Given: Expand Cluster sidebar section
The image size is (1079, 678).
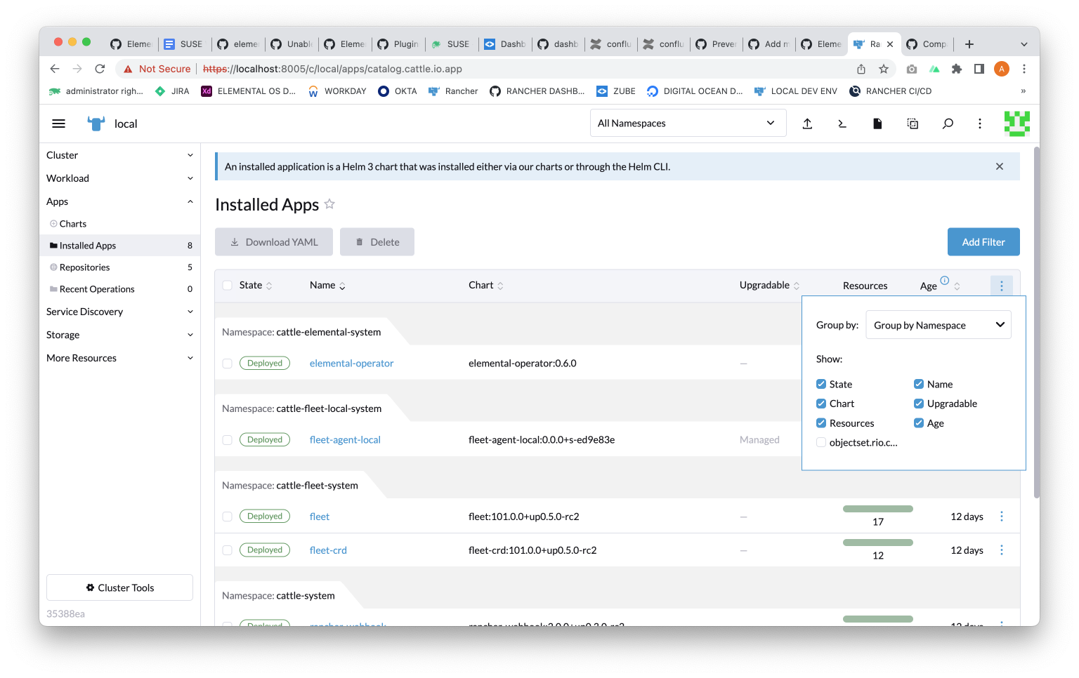Looking at the screenshot, I should click(119, 155).
